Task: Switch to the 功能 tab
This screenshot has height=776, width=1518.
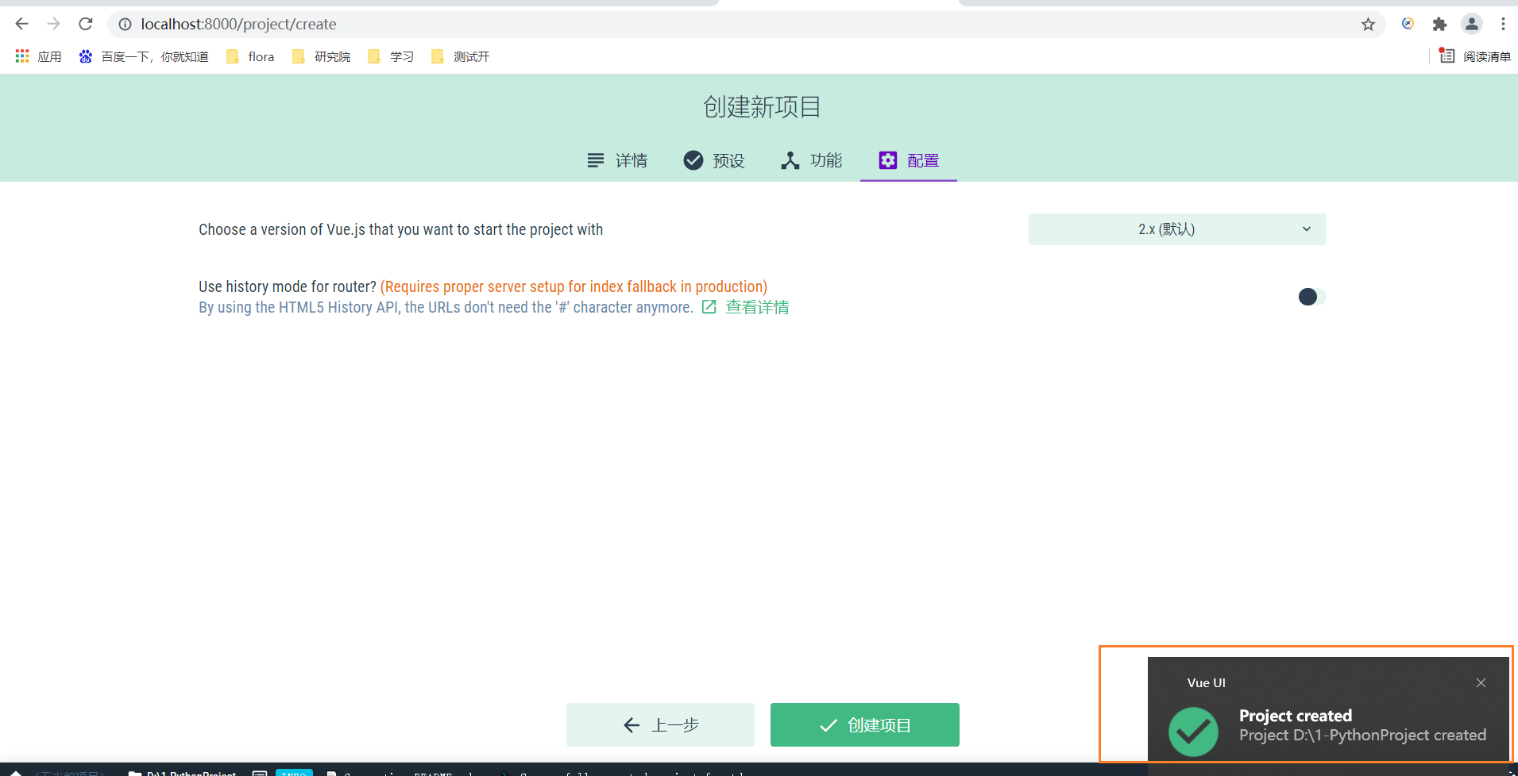Action: coord(811,160)
